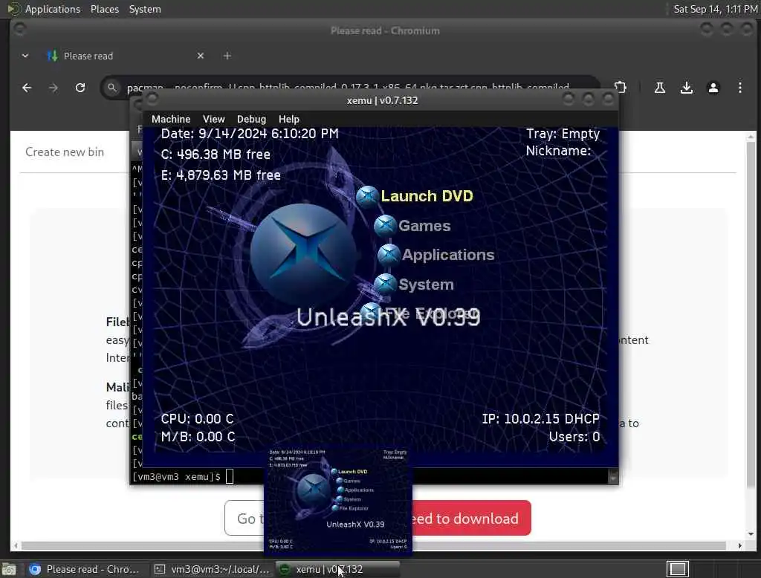Click Users: 0 text
Viewport: 761px width, 578px height.
coord(574,436)
